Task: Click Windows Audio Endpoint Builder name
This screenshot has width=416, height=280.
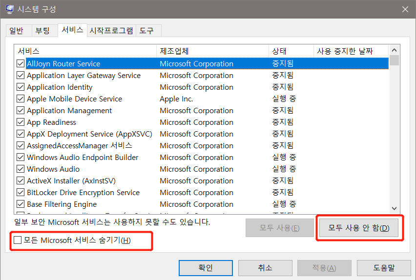Action: [83, 158]
